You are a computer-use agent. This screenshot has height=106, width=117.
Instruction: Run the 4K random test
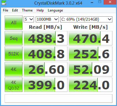click(x=14, y=69)
